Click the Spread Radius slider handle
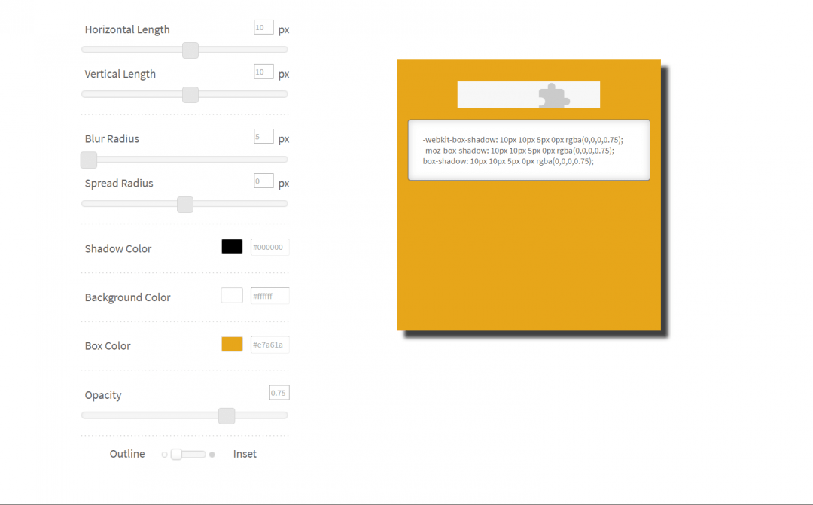 click(x=185, y=205)
